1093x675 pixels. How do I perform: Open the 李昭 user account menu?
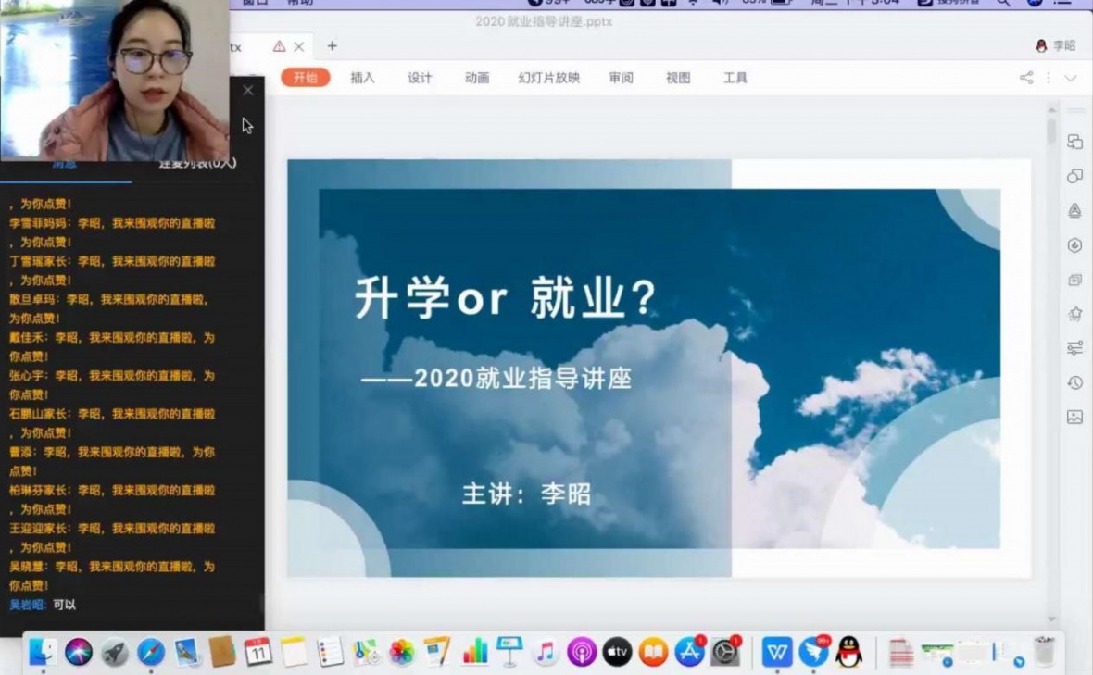[x=1055, y=45]
